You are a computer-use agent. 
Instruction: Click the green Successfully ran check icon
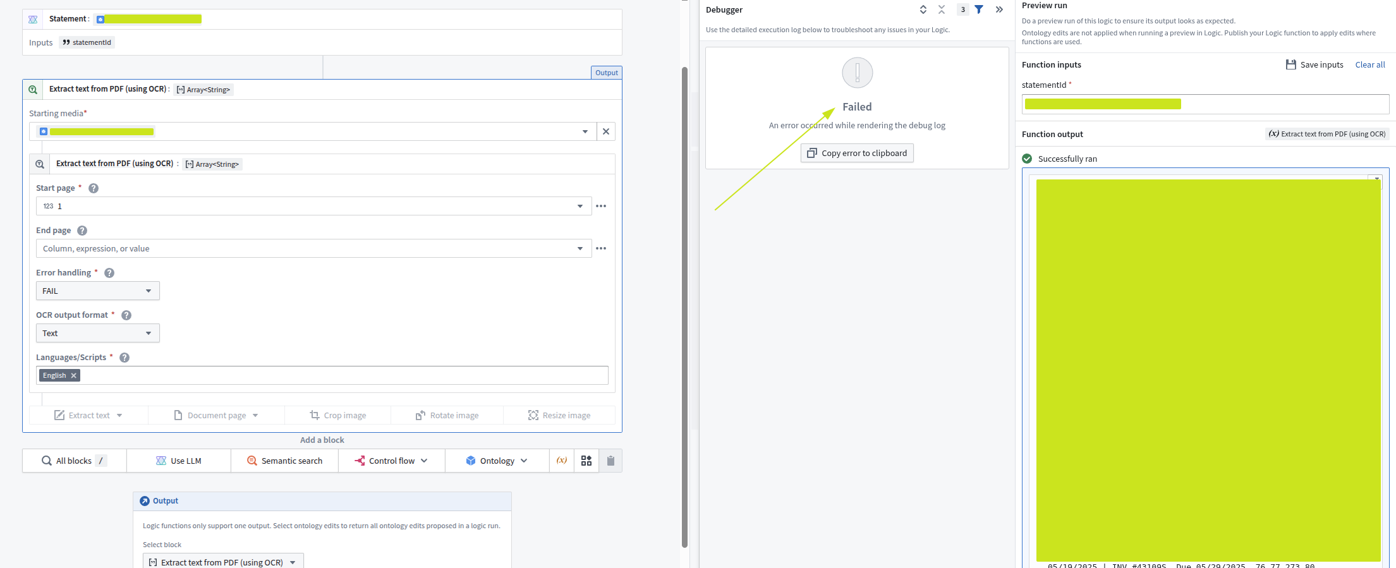(1027, 159)
